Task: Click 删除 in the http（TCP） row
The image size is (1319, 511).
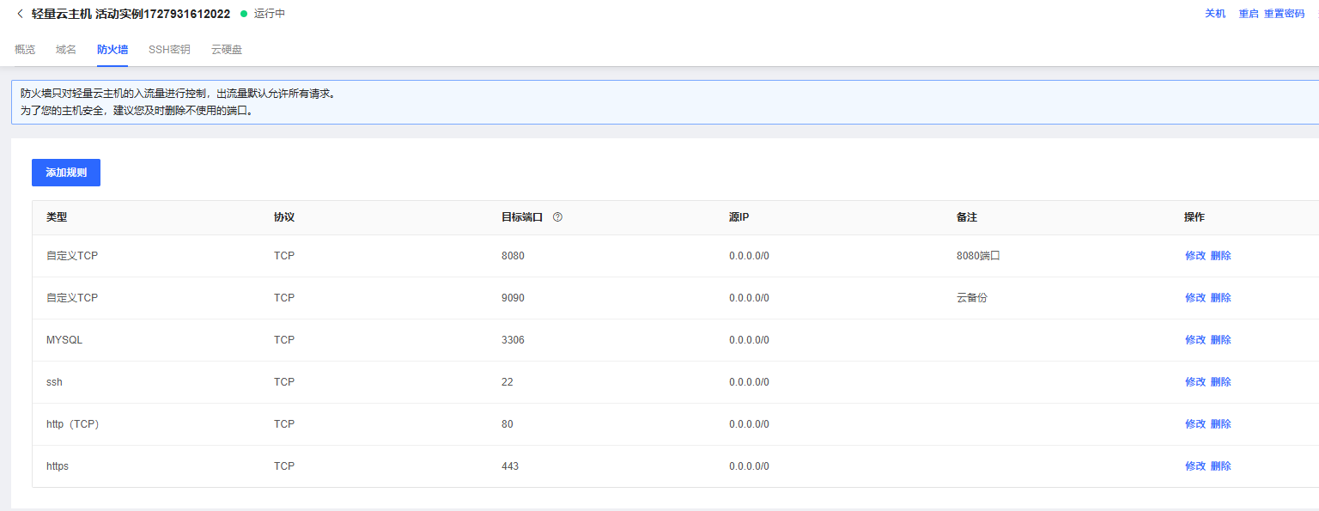Action: (x=1221, y=424)
